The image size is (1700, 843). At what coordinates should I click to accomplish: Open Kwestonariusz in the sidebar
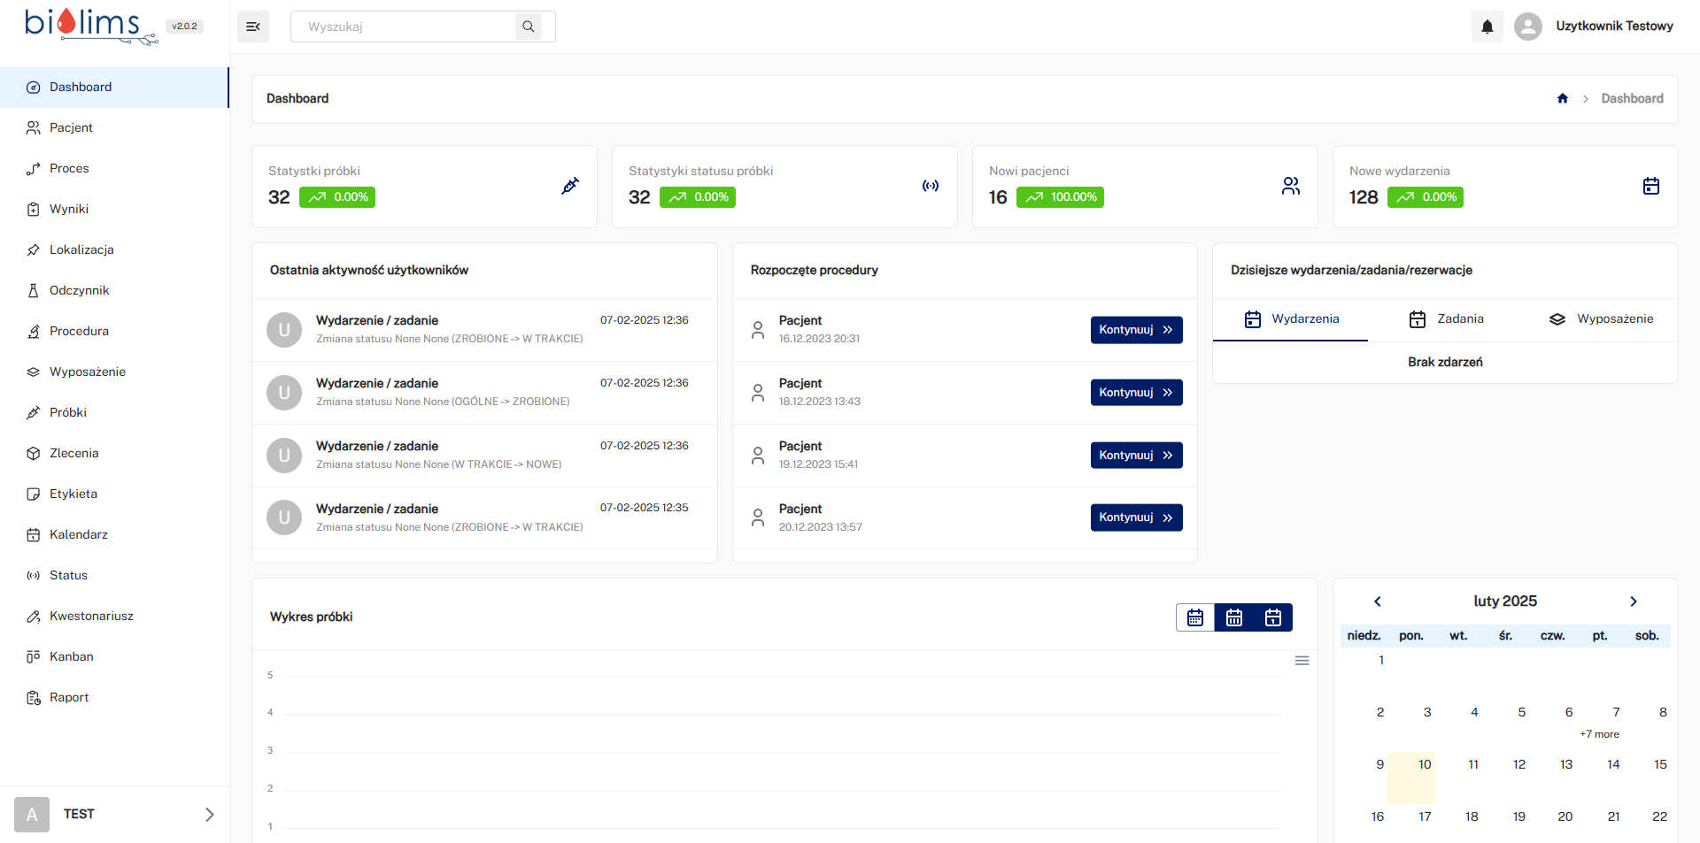click(x=114, y=617)
